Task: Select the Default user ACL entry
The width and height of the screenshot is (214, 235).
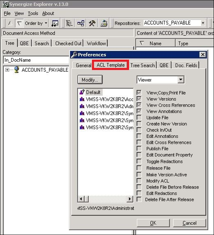Action: [93, 92]
